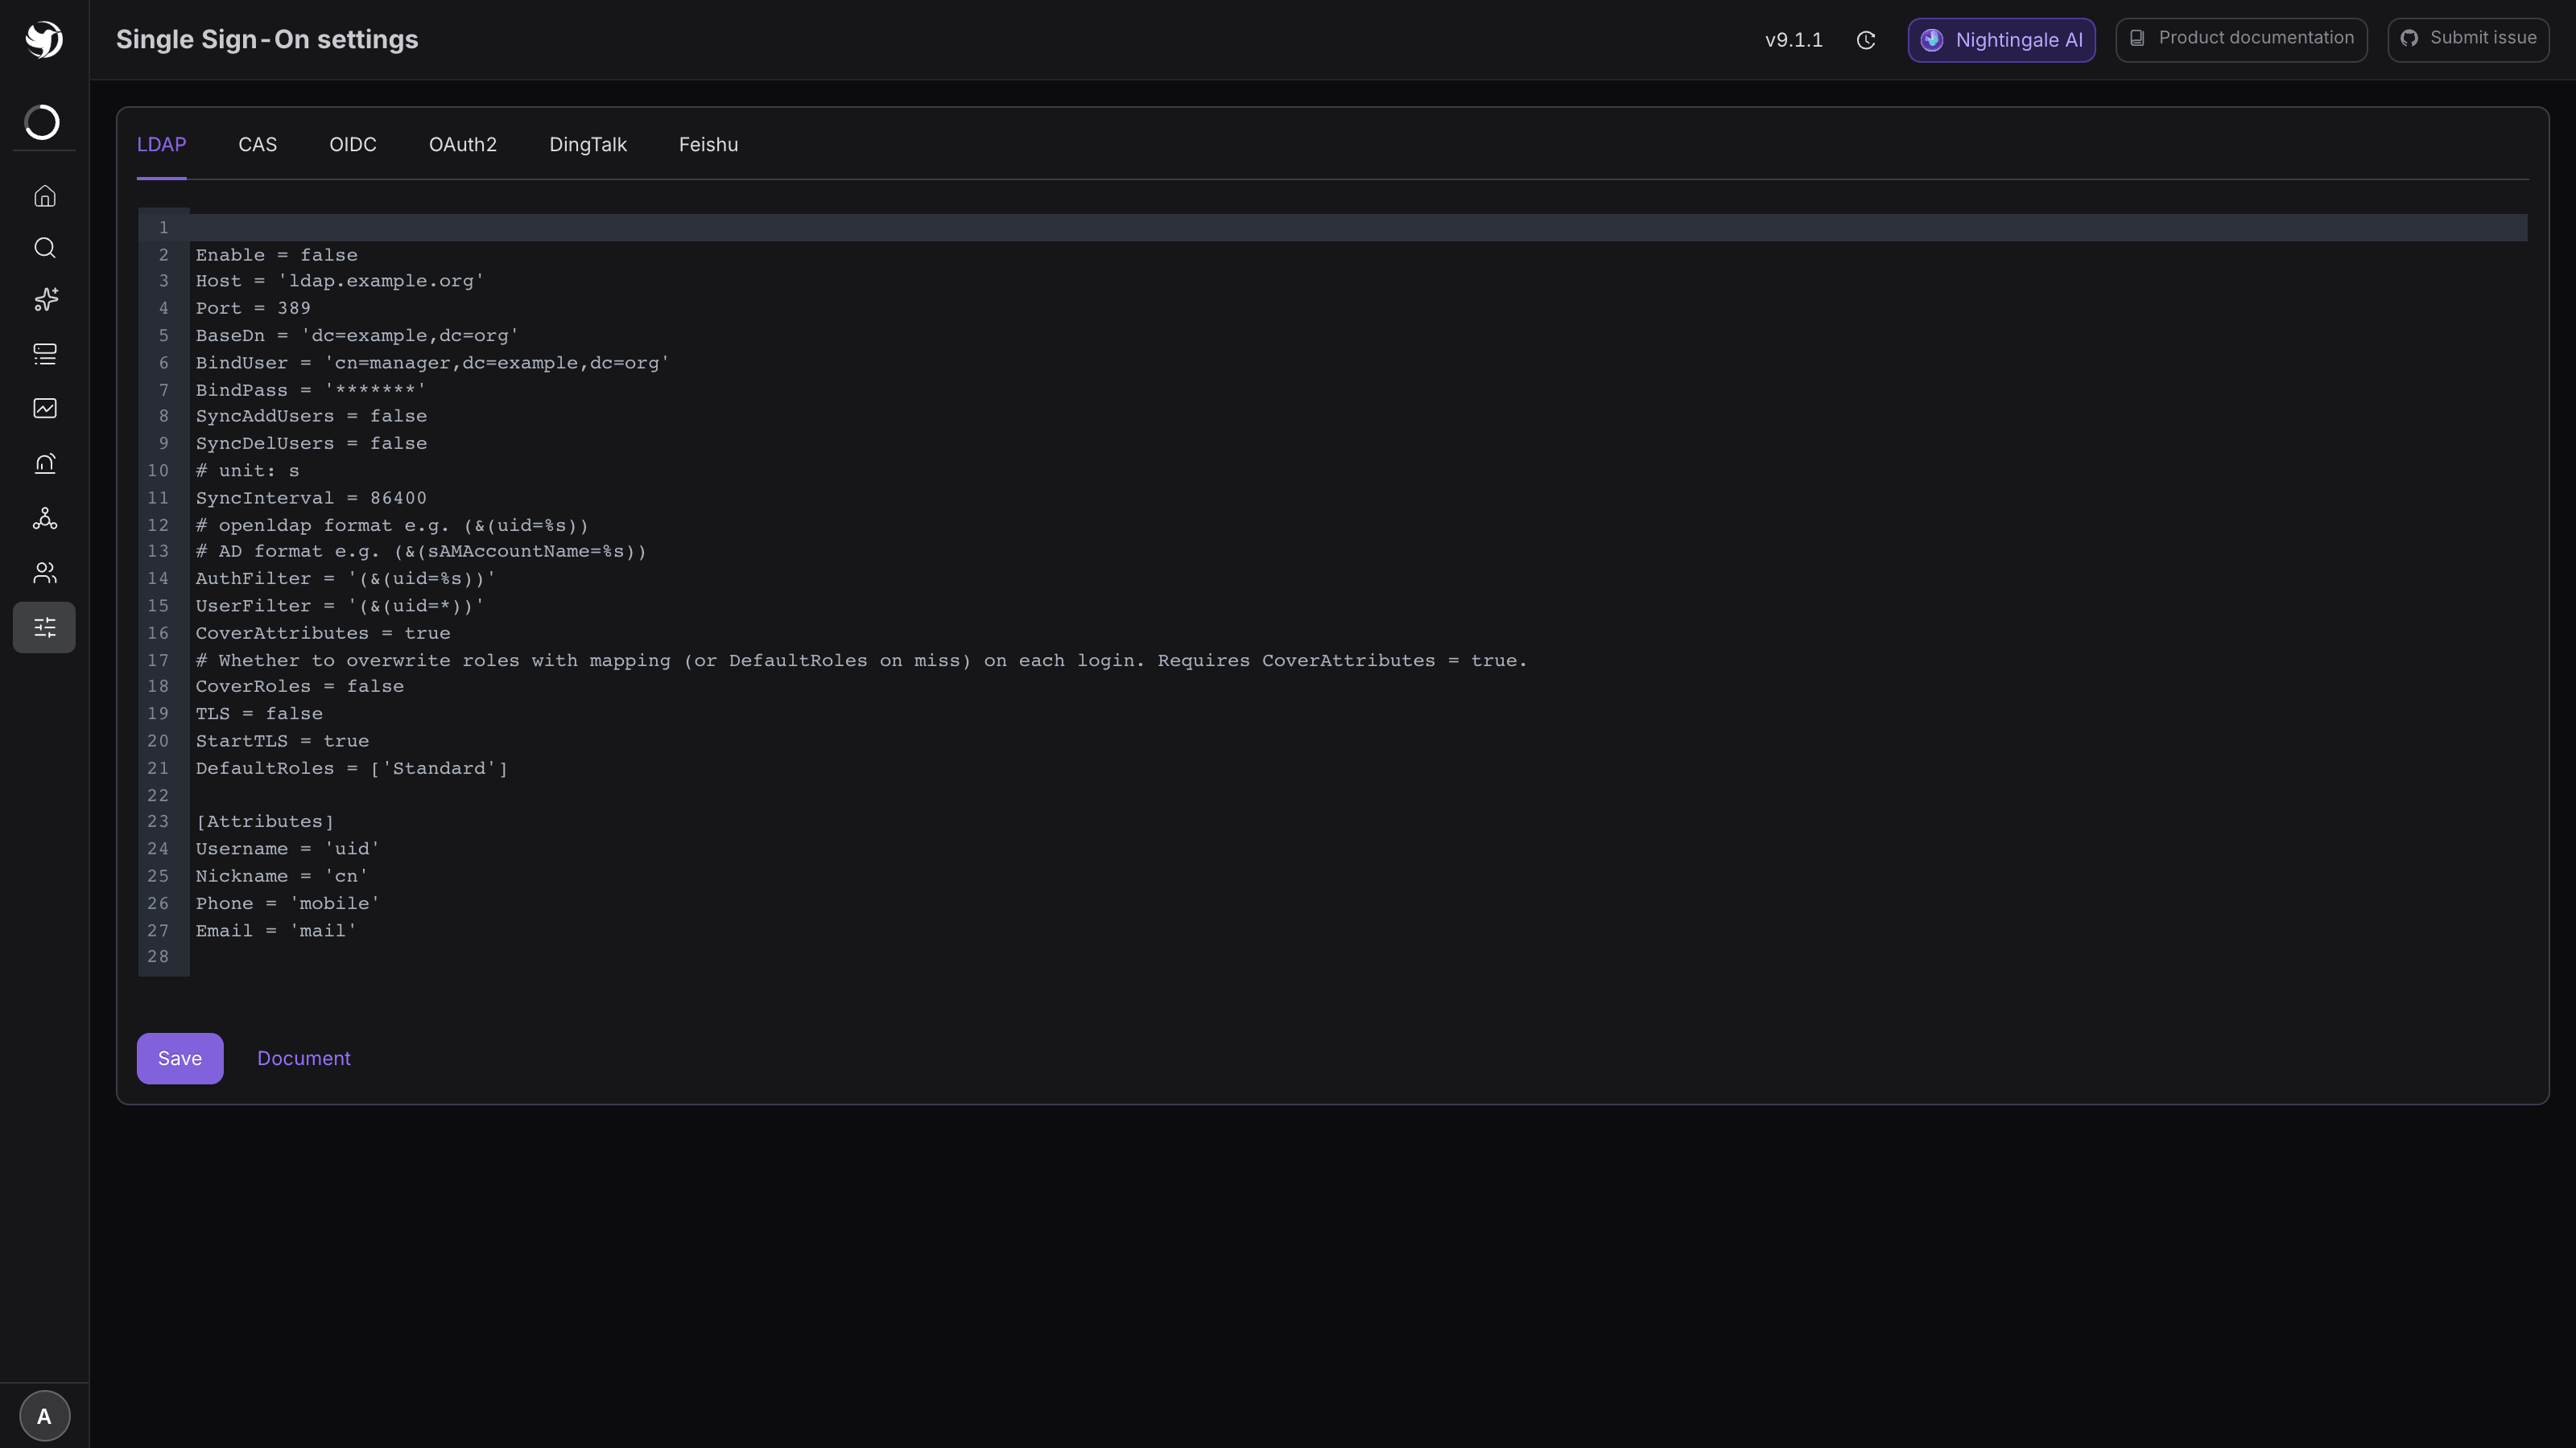Click the Host = 'ldap.example.org' line
This screenshot has width=2576, height=1448.
[340, 282]
